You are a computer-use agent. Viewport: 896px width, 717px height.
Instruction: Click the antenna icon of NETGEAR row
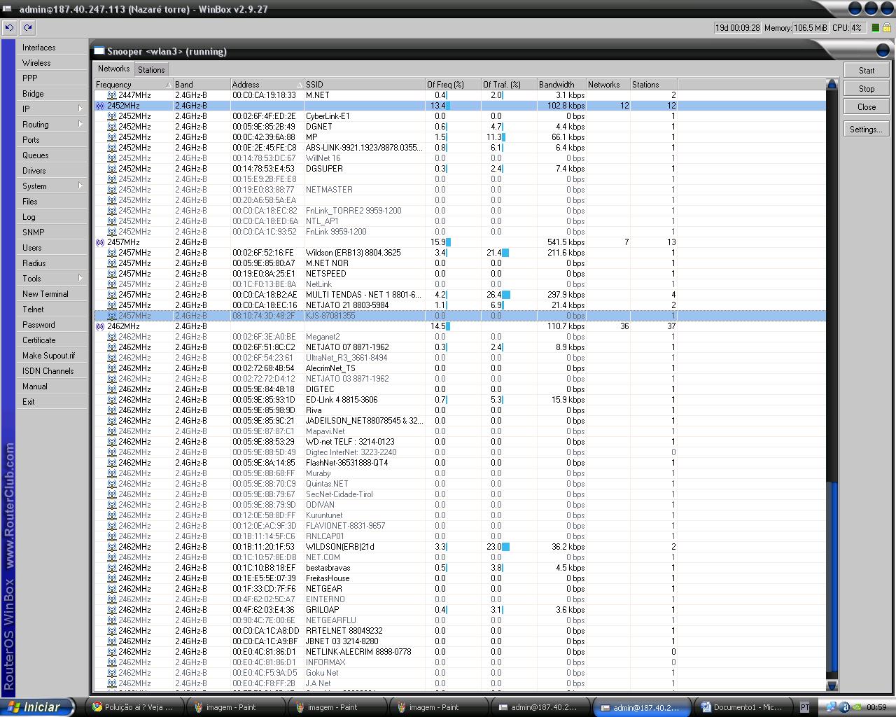tap(111, 589)
